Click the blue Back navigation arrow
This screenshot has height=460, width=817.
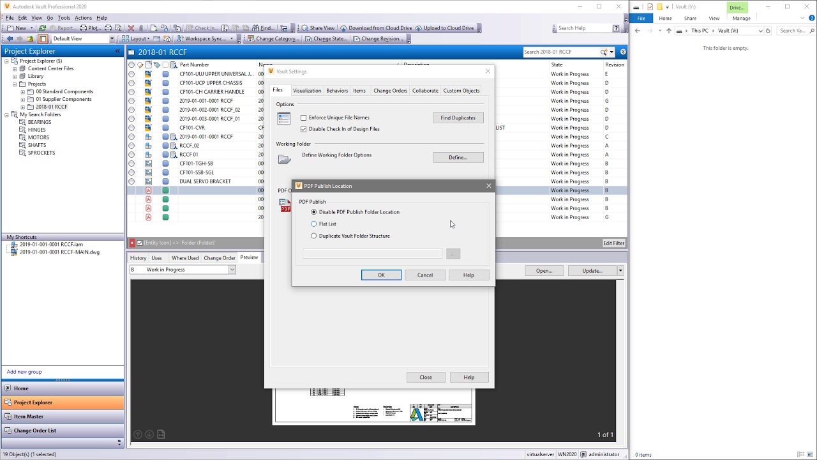click(x=9, y=39)
